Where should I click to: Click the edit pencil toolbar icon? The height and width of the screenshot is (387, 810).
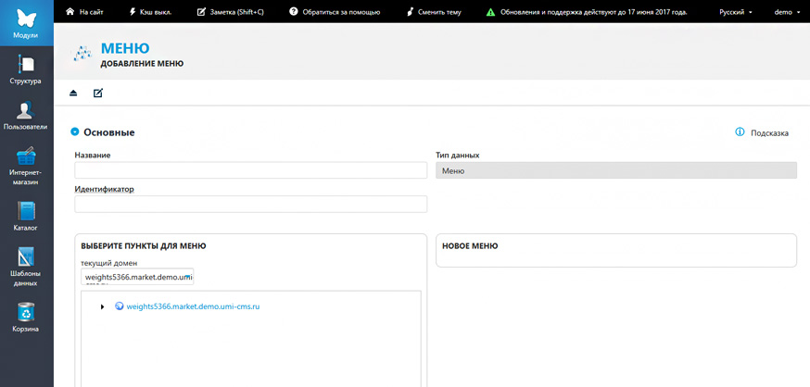coord(98,93)
